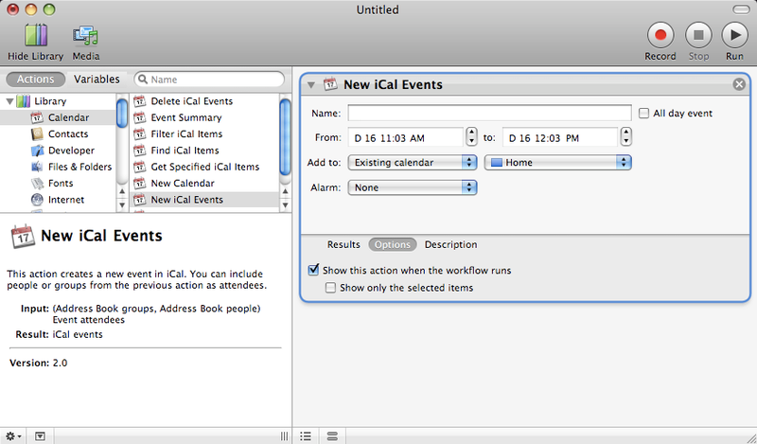Image resolution: width=757 pixels, height=444 pixels.
Task: Open the Description tab of action
Action: pyautogui.click(x=451, y=244)
